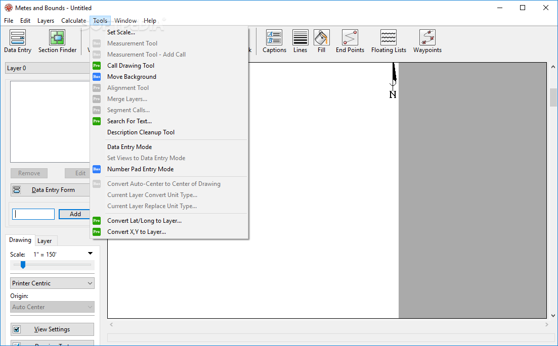Open the Scale dropdown arrow

[91, 254]
